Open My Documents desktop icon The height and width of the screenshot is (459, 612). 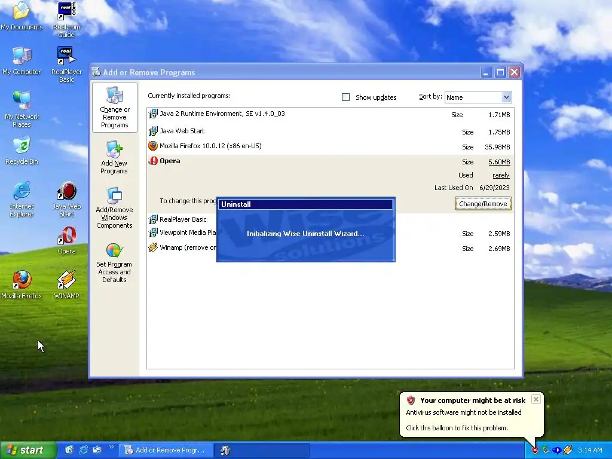(x=22, y=16)
